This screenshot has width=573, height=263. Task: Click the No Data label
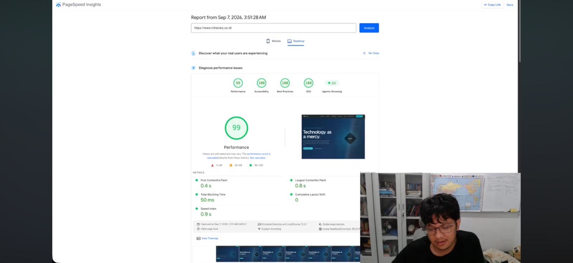click(374, 53)
